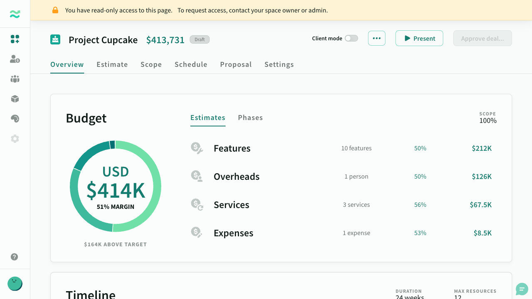The height and width of the screenshot is (299, 532).
Task: Click the Project Cupcake title
Action: pyautogui.click(x=103, y=40)
